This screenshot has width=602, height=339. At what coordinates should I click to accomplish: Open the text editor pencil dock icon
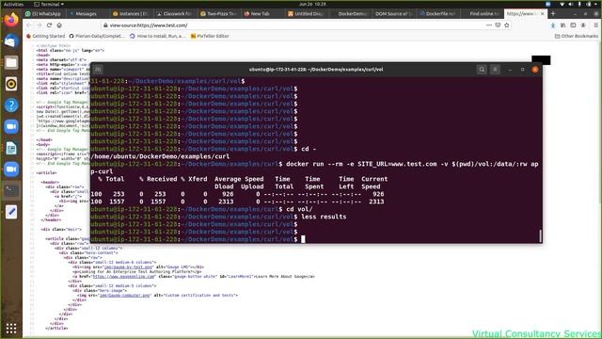11,212
